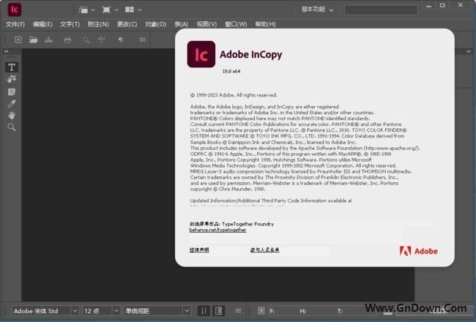Image resolution: width=476 pixels, height=322 pixels.
Task: Select the Hand tool
Action: (12, 116)
